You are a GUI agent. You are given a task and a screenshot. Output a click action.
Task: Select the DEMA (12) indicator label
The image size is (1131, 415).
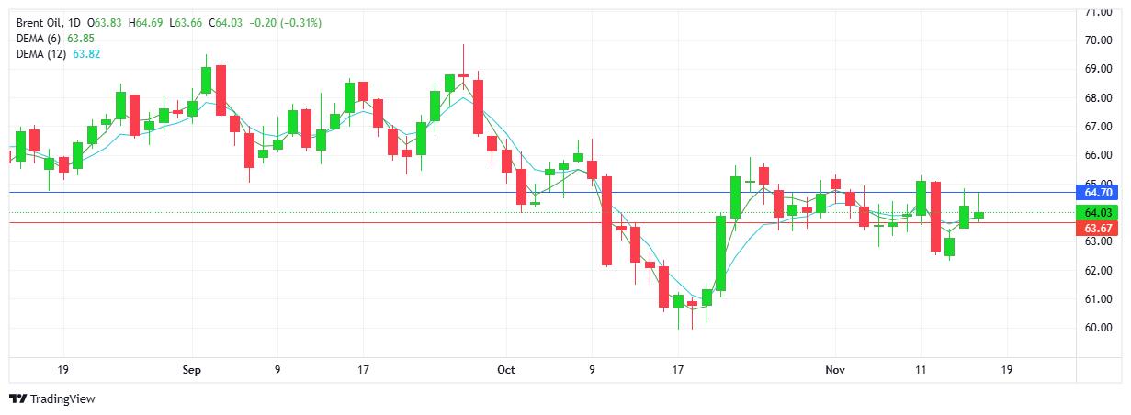click(x=41, y=54)
